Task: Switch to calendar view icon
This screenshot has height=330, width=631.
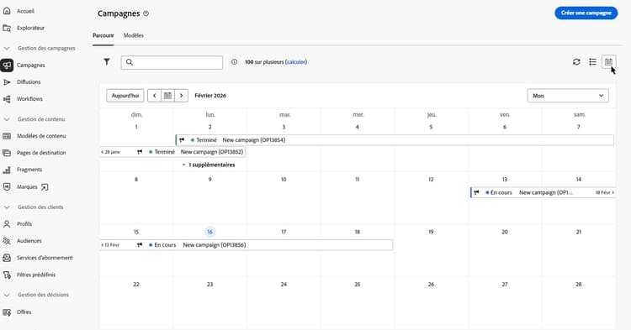Action: click(x=608, y=62)
